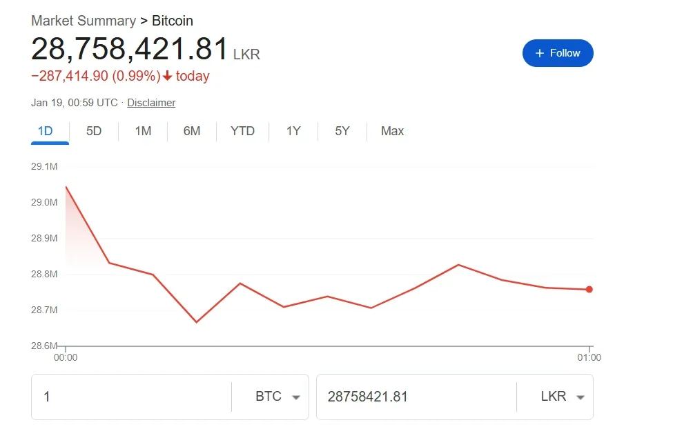Image resolution: width=673 pixels, height=427 pixels.
Task: Show the 6M chart range
Action: (x=192, y=131)
